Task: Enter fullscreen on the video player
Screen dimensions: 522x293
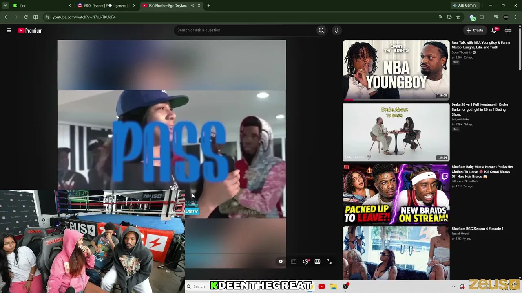Action: (329, 262)
